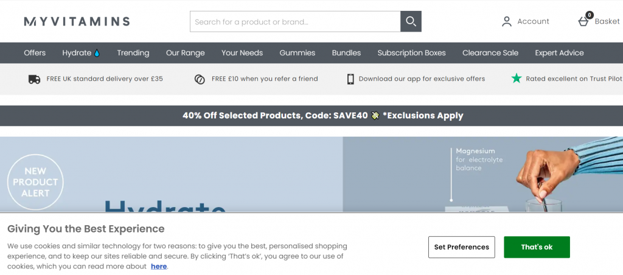Screen dimensions: 623x275
Task: Click the New Product Alert circle badge
Action: (35, 182)
